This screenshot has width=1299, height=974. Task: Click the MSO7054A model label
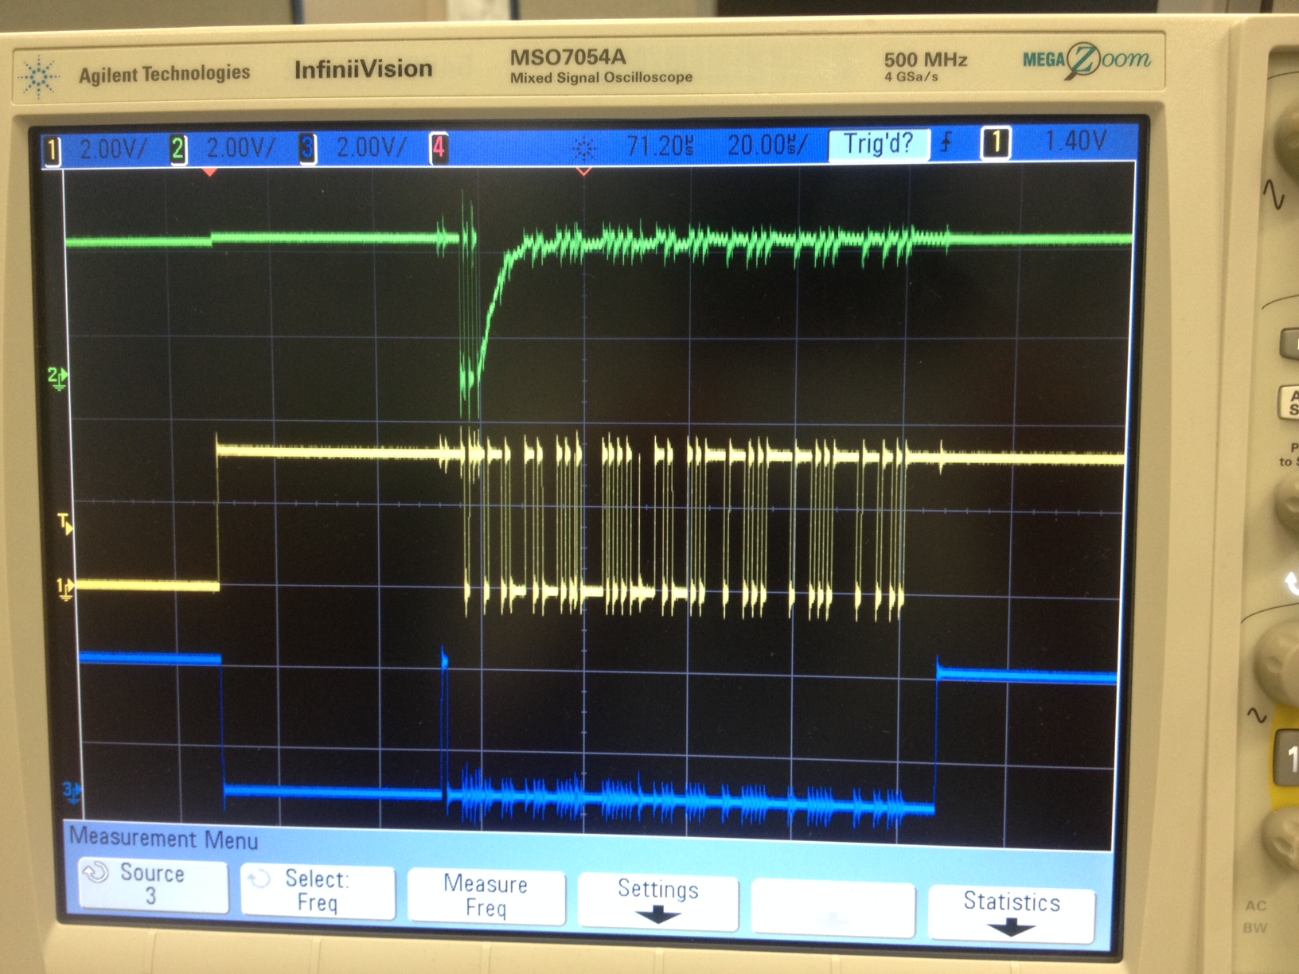(x=568, y=57)
